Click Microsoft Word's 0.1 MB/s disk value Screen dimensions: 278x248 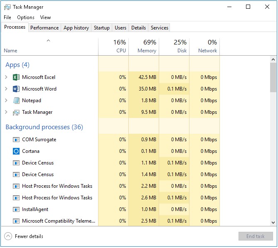177,89
